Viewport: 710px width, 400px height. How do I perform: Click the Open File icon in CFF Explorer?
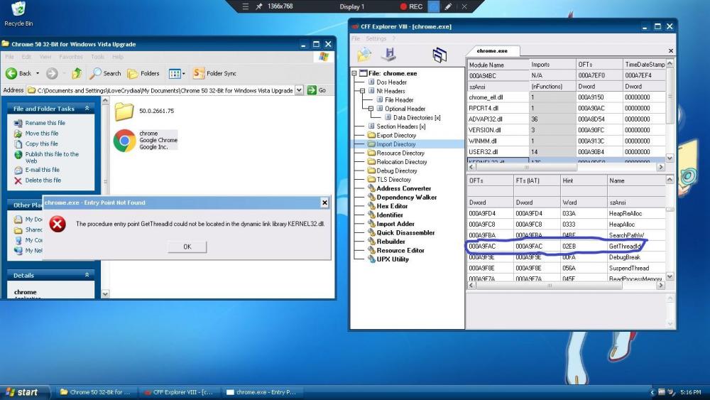click(x=364, y=55)
